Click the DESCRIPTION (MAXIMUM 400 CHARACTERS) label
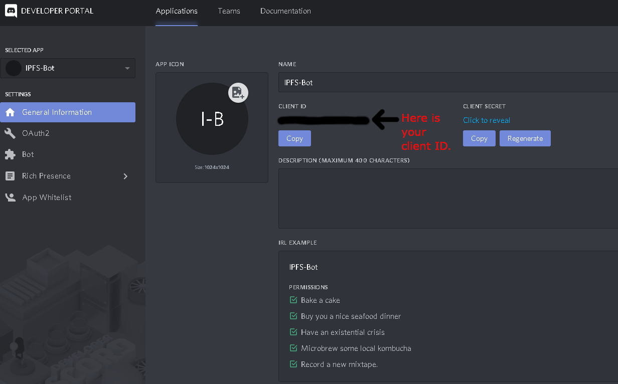This screenshot has width=618, height=384. [x=344, y=160]
